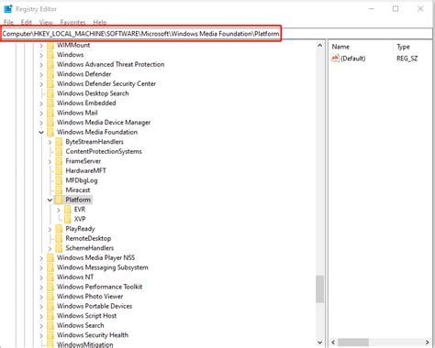435x348 pixels.
Task: Select the Miracast folder icon
Action: 59,190
